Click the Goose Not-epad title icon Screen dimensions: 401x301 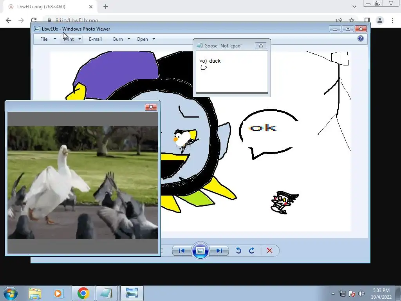[199, 45]
